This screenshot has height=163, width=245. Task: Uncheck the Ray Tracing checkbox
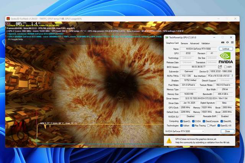(193, 126)
